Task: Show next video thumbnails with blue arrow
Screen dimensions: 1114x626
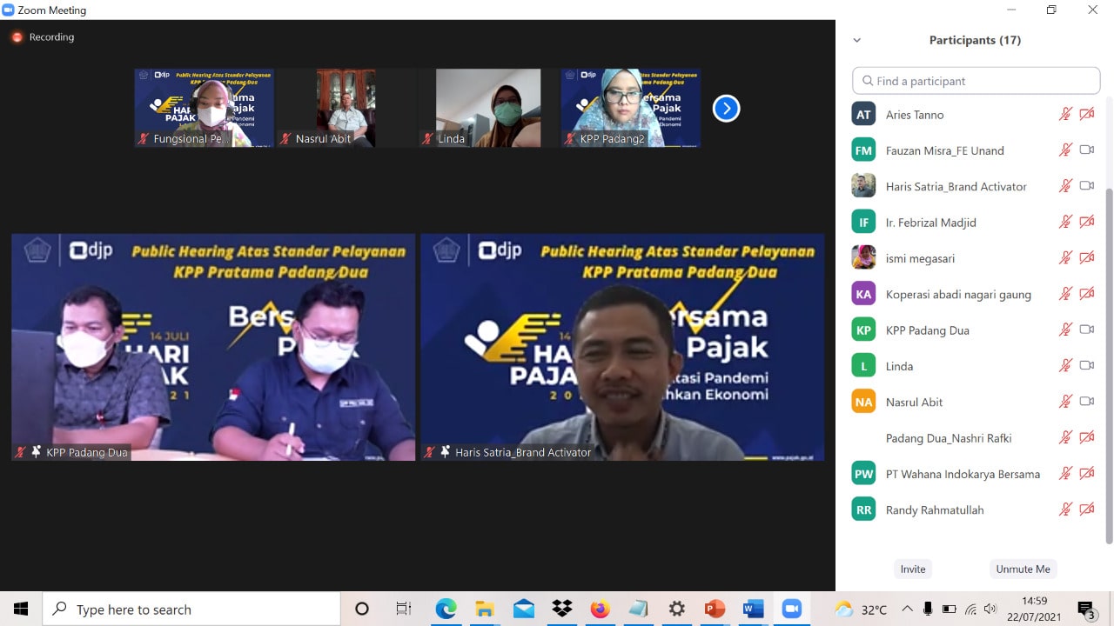Action: 726,109
